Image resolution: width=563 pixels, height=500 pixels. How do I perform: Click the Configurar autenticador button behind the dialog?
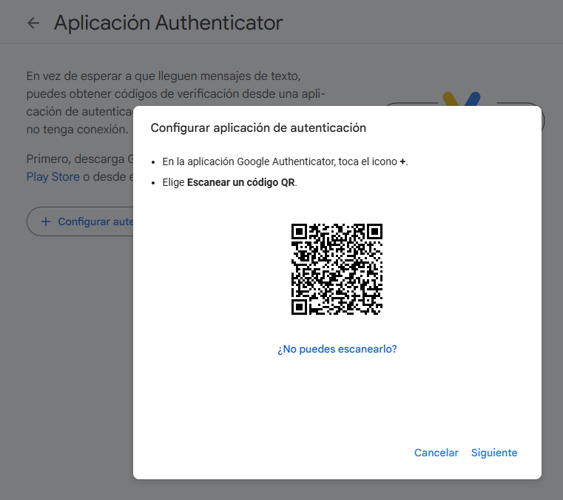(x=80, y=221)
